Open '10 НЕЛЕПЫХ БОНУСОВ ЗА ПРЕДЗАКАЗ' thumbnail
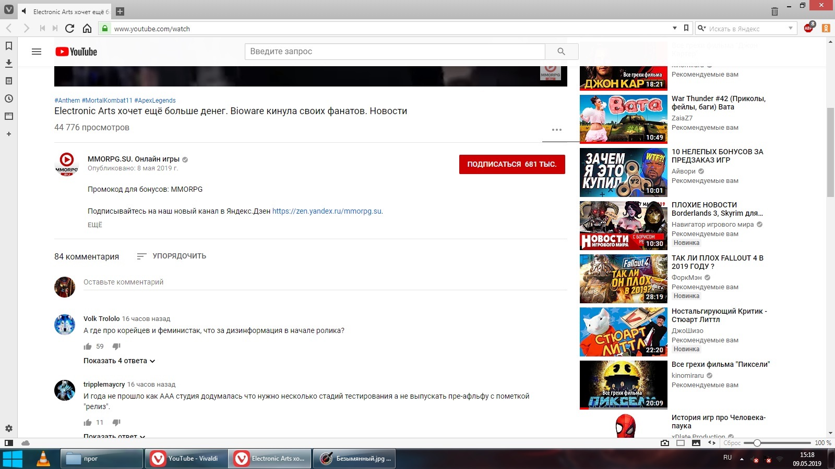Image resolution: width=835 pixels, height=469 pixels. tap(624, 172)
